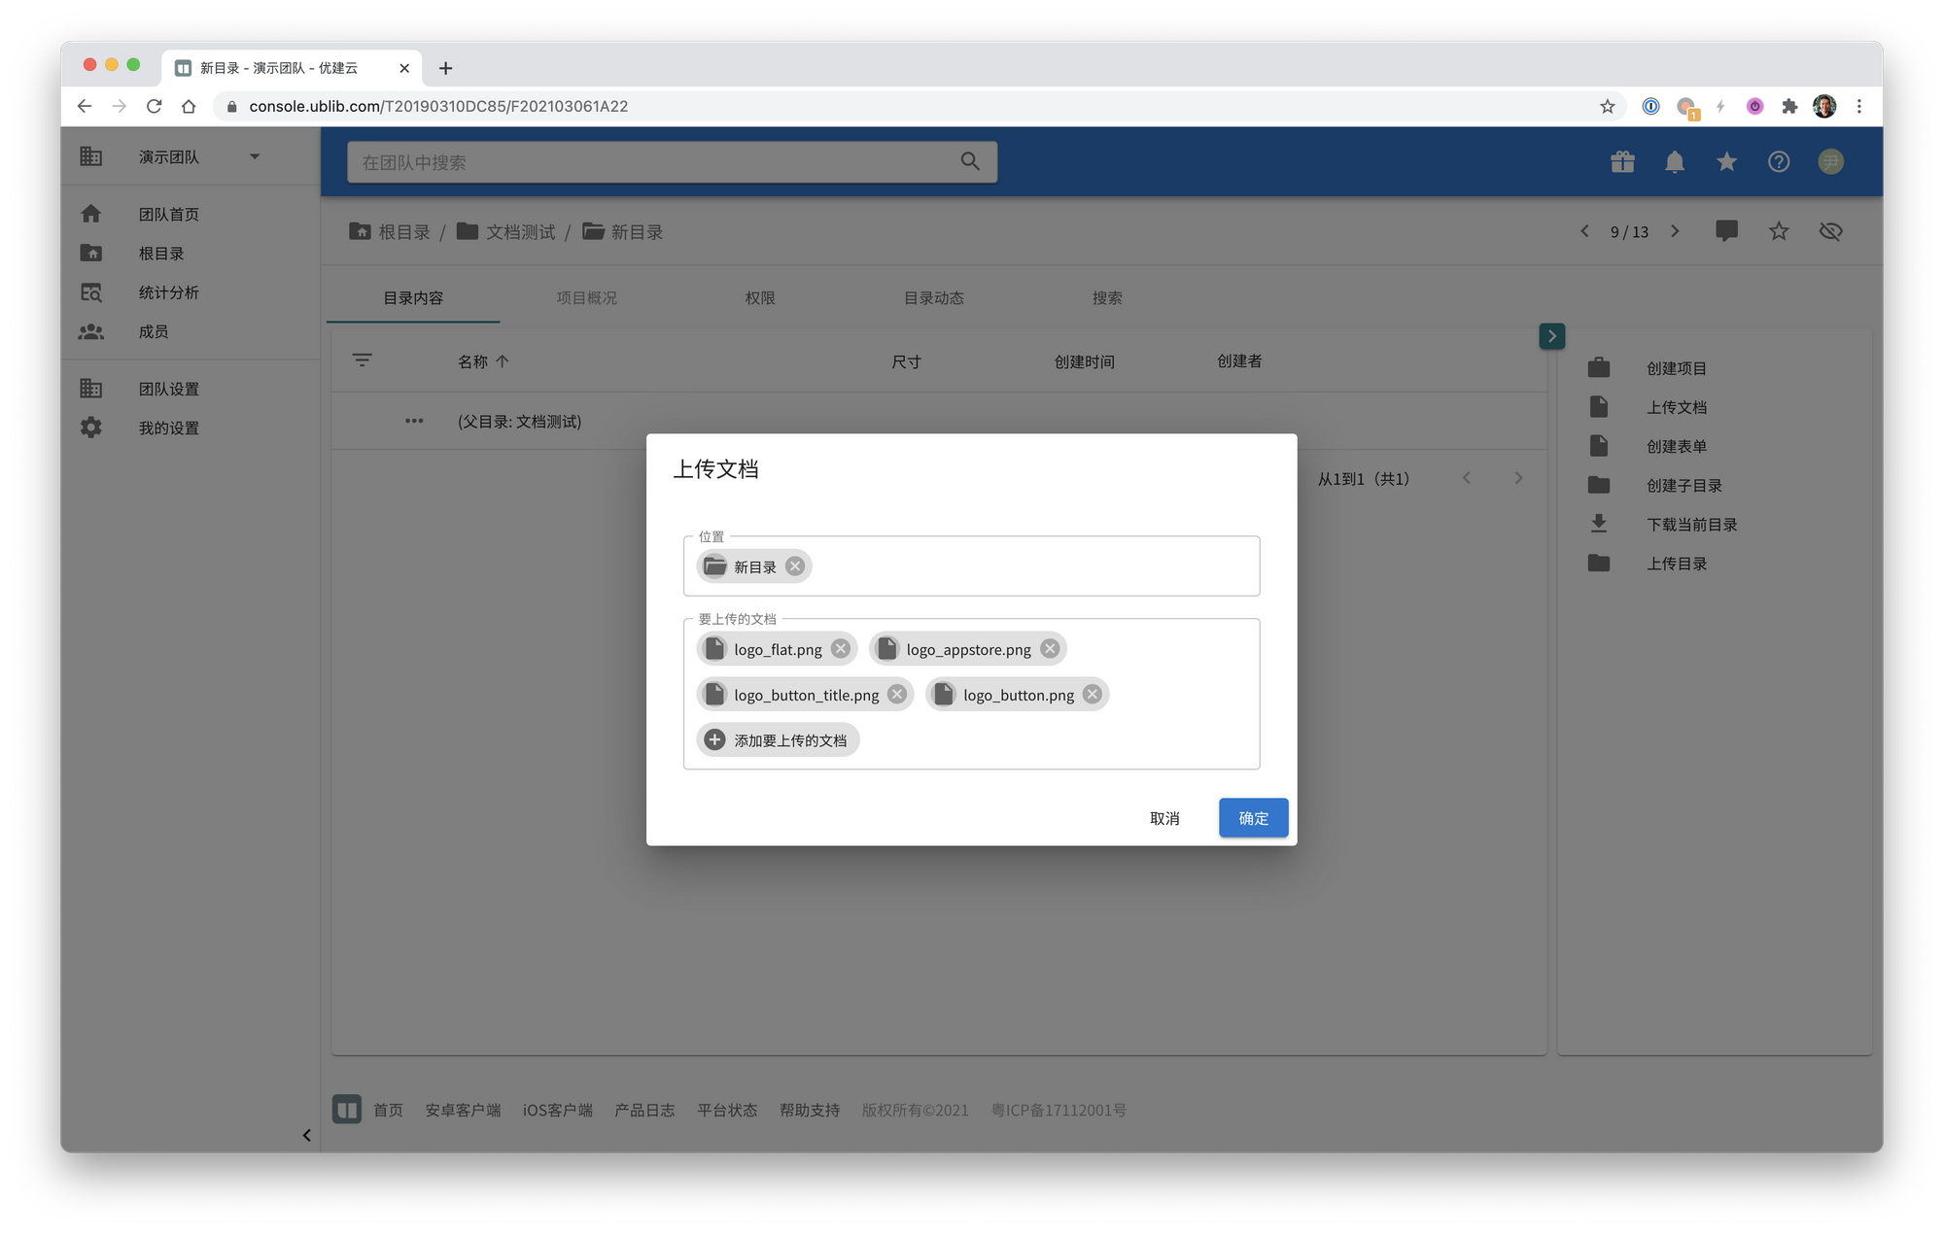Viewport: 1944px width, 1233px height.
Task: Toggle the crossed-eye visibility icon
Action: tap(1830, 231)
